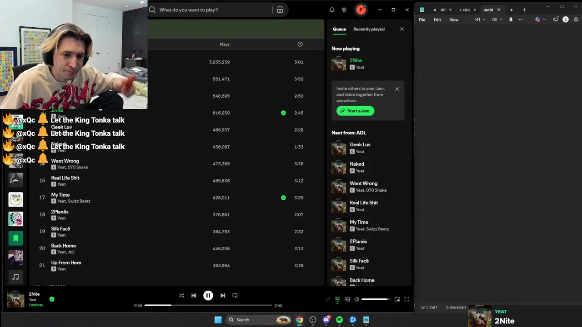Adjust the Spotify volume slider
Image resolution: width=582 pixels, height=327 pixels.
(376, 299)
